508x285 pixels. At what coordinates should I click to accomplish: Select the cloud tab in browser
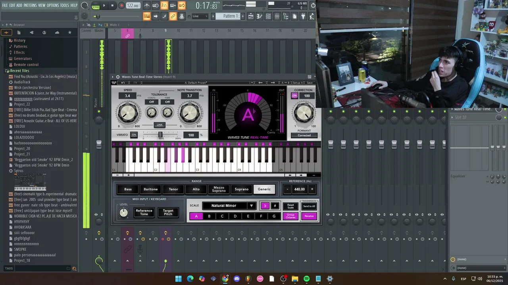57,32
